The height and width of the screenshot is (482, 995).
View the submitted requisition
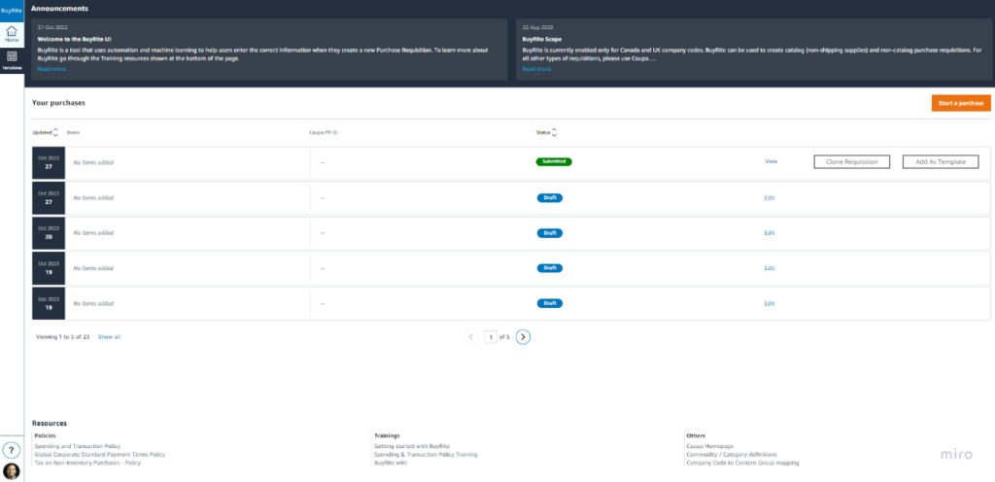[772, 162]
